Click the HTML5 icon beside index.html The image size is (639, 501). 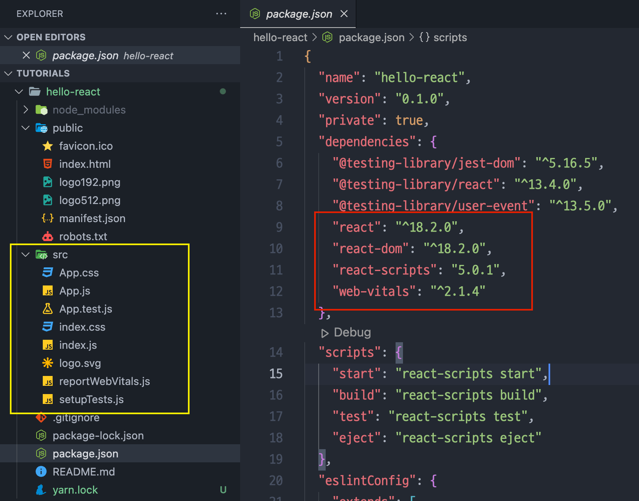pyautogui.click(x=48, y=164)
